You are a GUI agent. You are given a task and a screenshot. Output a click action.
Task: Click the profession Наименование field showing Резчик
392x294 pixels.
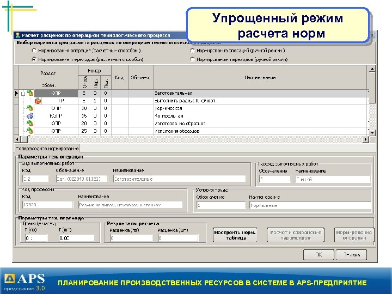click(130, 205)
